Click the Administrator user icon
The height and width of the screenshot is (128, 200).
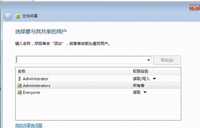[19, 79]
